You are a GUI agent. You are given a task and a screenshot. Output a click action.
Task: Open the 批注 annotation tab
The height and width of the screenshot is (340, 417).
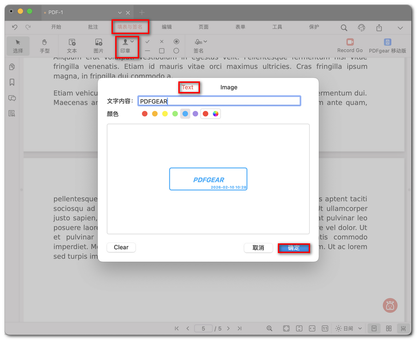pyautogui.click(x=93, y=27)
